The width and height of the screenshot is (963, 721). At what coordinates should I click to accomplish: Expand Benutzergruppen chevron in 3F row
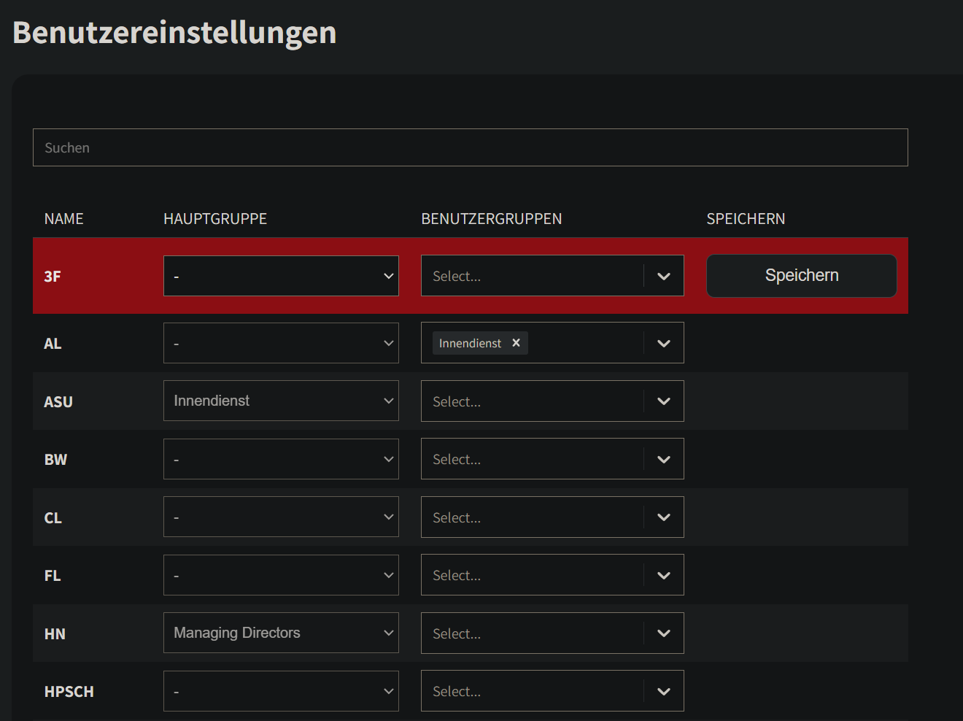point(663,276)
